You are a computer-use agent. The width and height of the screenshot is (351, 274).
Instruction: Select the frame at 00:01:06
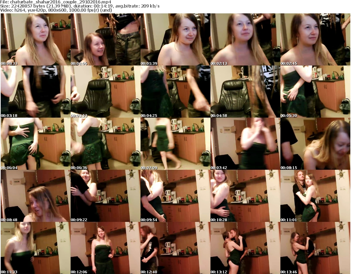coord(106,39)
